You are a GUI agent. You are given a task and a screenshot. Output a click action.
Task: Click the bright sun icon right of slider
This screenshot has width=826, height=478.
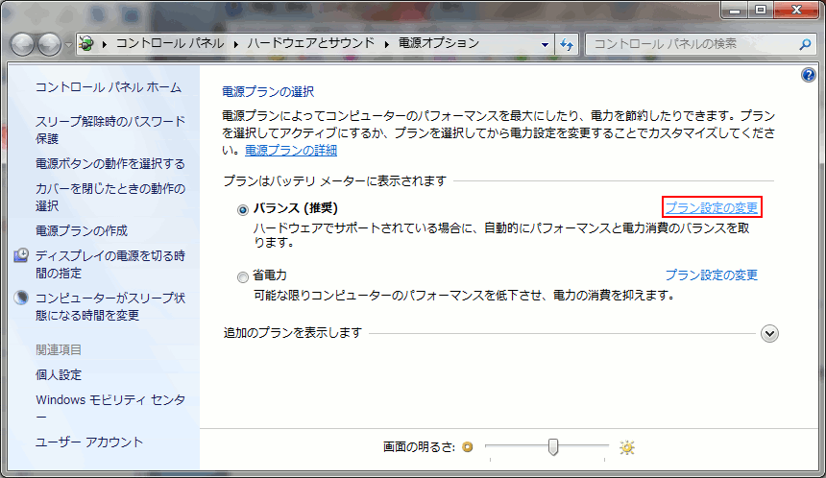pyautogui.click(x=627, y=446)
